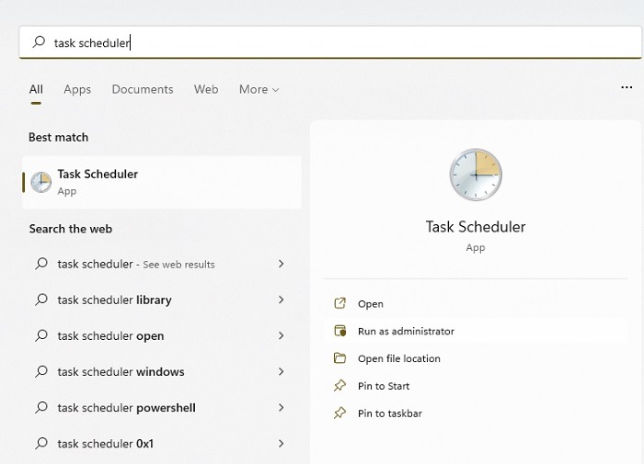Click the search box containing 'task scheduler'

click(x=330, y=42)
